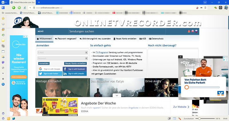Open the MENÜ dropdown on the site
The width and height of the screenshot is (229, 121).
tap(41, 31)
